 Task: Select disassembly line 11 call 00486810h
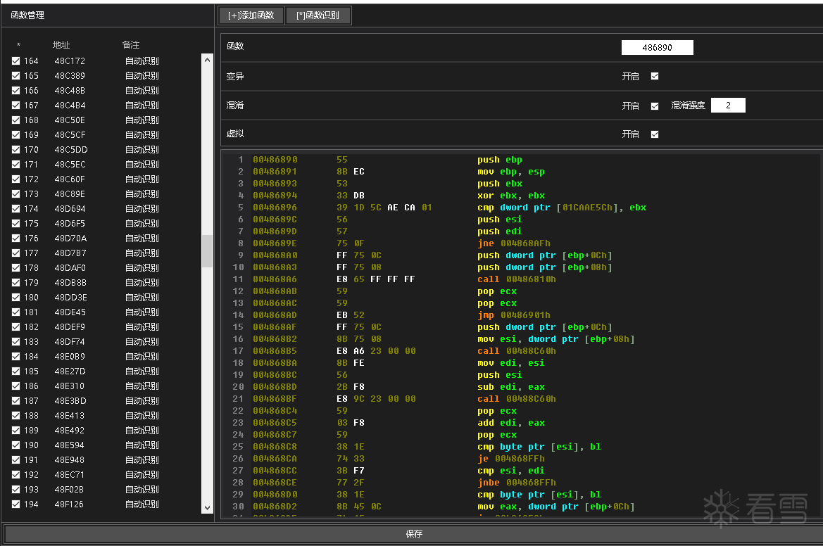pos(516,279)
